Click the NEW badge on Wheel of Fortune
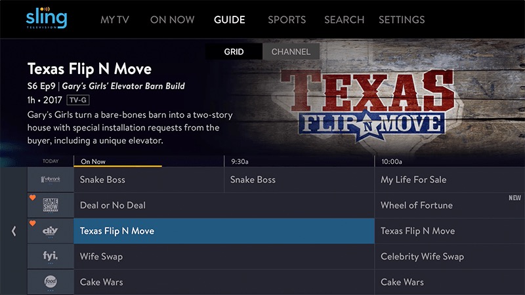Viewport: 525px width, 295px height. tap(514, 198)
